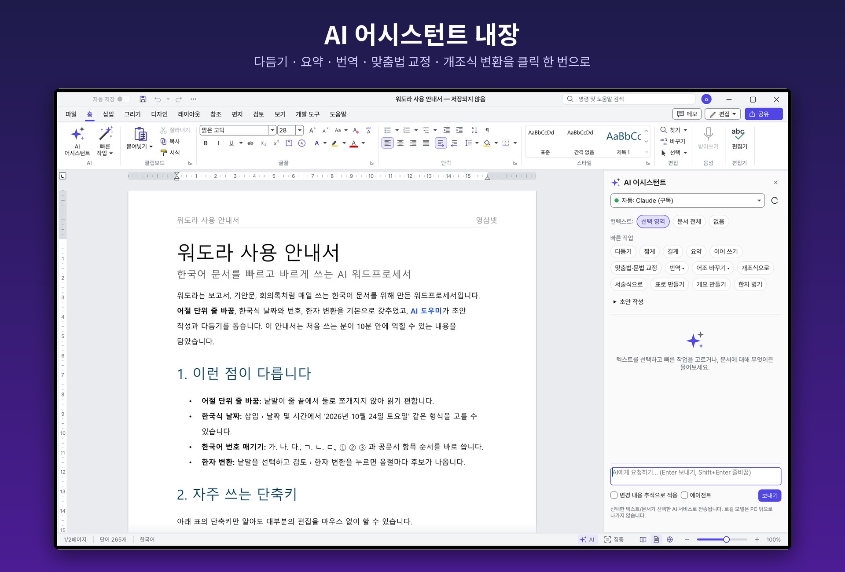Screen dimensions: 845x572
Task: Click the red font color swatch
Action: point(353,144)
